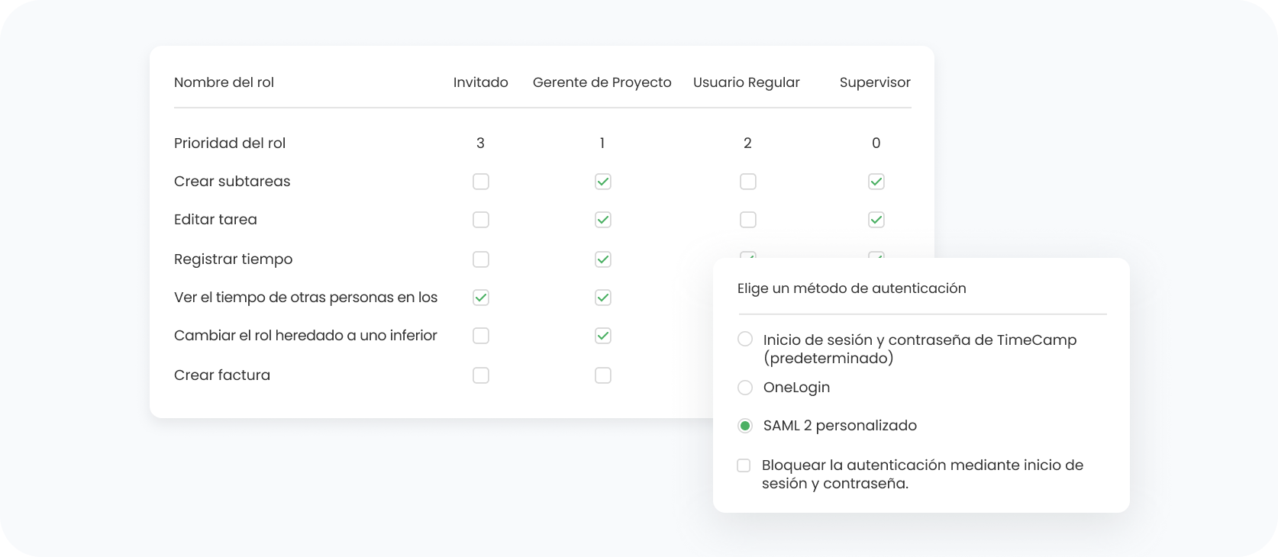Image resolution: width=1278 pixels, height=557 pixels.
Task: Click priority value 1 under Gerente de Proyecto
Action: tap(602, 143)
